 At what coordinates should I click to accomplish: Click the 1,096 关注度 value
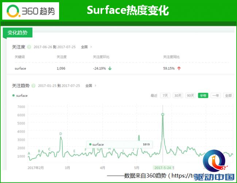click(x=61, y=68)
